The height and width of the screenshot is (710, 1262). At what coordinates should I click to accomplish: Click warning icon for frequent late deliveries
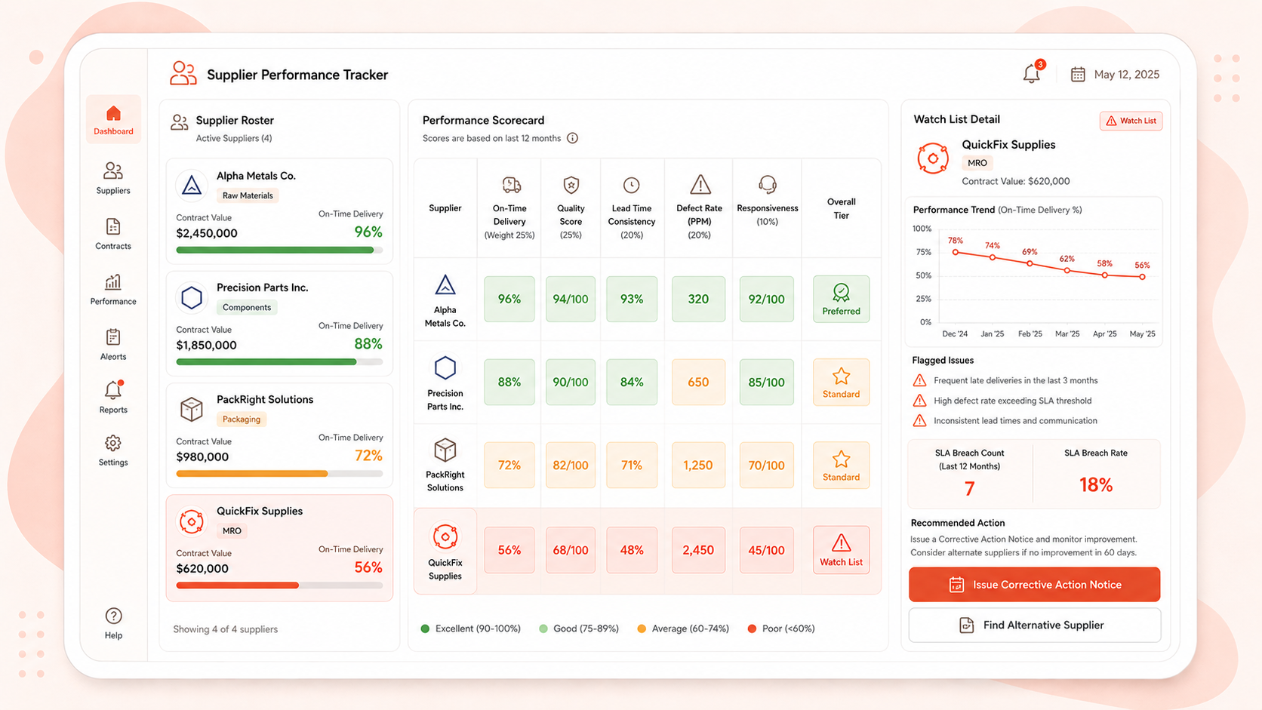[x=919, y=380]
